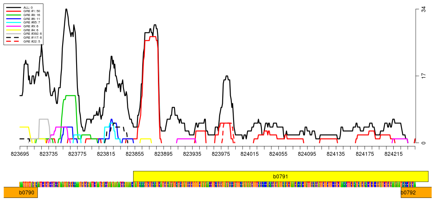Screen dimensions: 435x217
Task: Select the yellow b0791 gene bar
Action: pyautogui.click(x=281, y=176)
